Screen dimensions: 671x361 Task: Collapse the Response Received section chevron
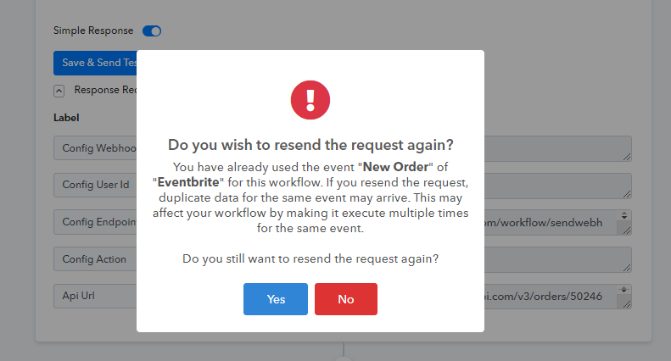[59, 91]
